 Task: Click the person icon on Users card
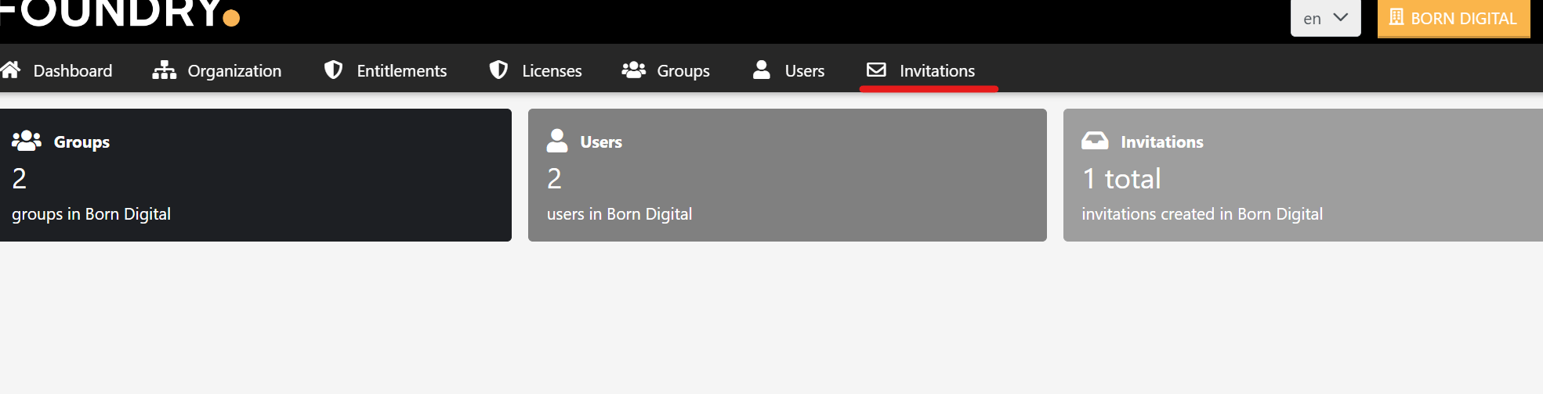556,141
